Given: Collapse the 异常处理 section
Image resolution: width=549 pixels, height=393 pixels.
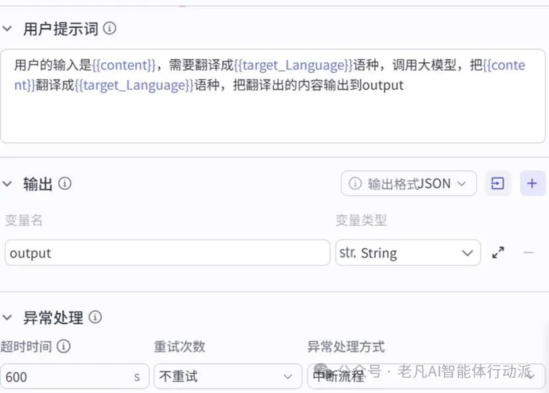Looking at the screenshot, I should click(8, 318).
